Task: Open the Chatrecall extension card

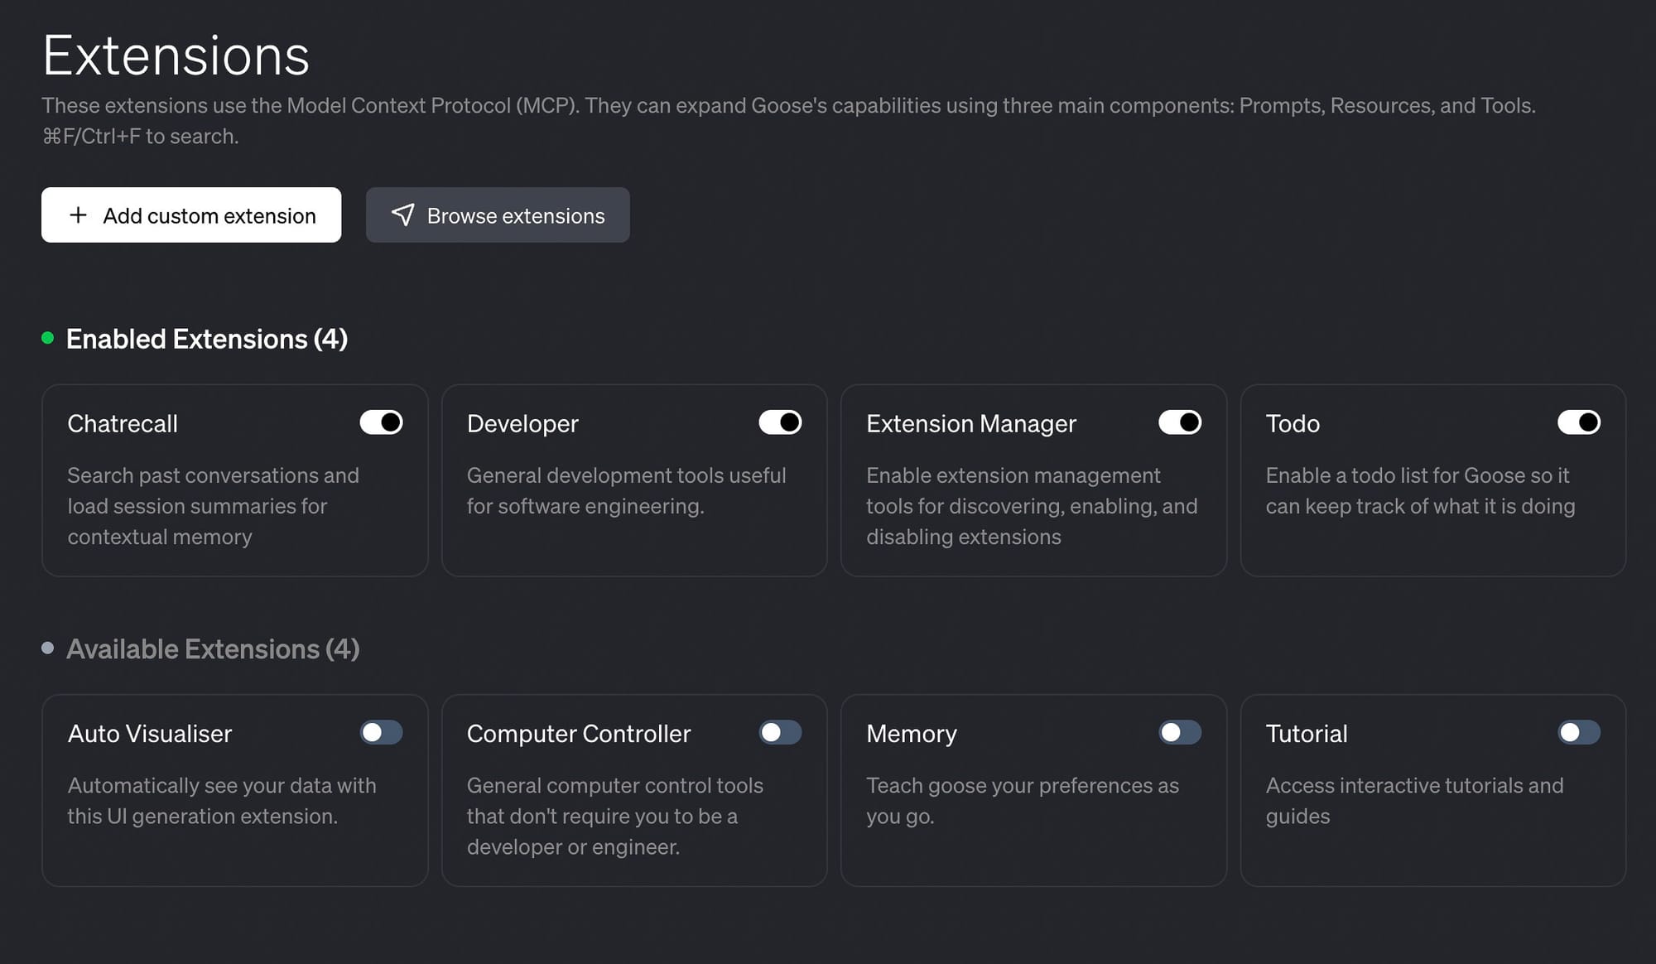Action: 123,424
